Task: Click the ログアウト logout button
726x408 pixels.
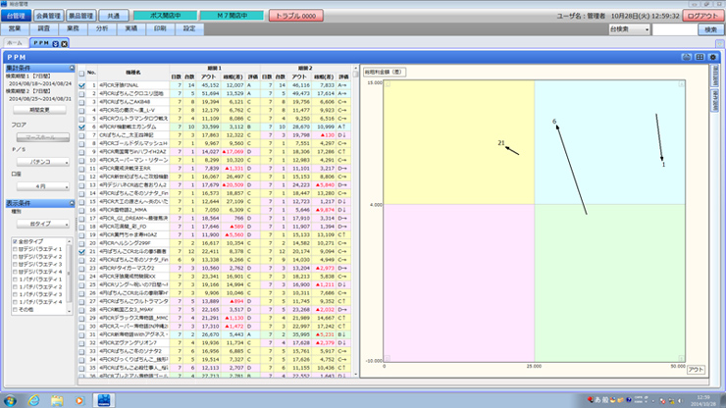Action: (x=702, y=16)
